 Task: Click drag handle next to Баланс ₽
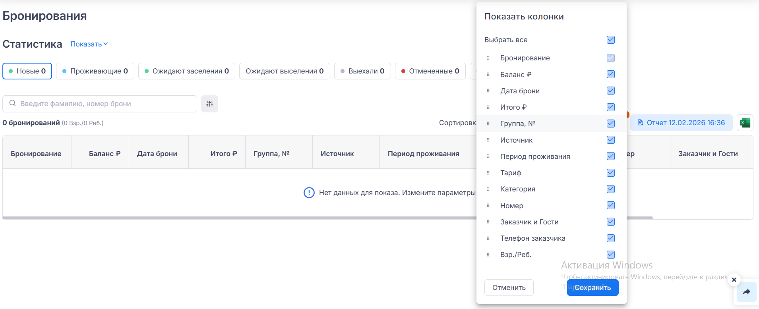pos(488,74)
